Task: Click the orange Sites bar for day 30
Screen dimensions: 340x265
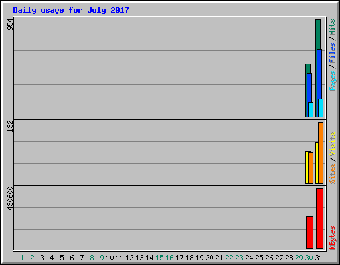Action: tap(311, 168)
